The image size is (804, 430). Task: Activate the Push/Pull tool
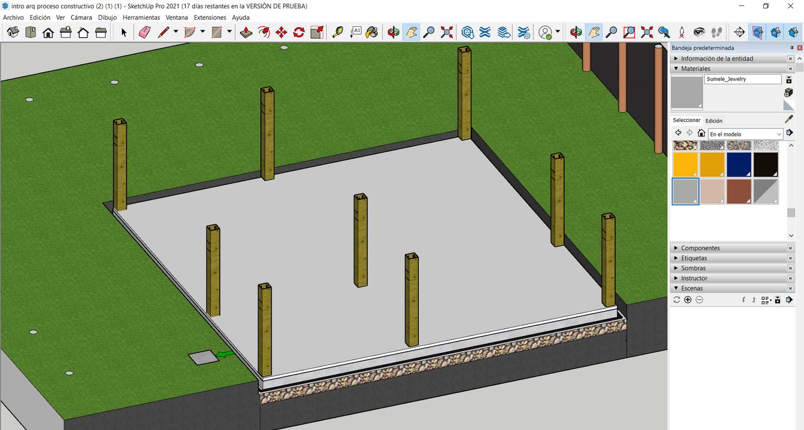click(246, 32)
